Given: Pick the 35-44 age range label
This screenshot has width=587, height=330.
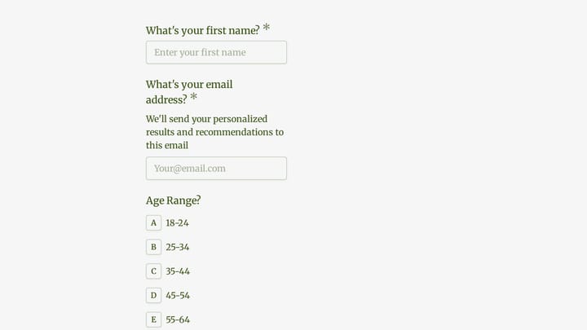Looking at the screenshot, I should (x=178, y=271).
